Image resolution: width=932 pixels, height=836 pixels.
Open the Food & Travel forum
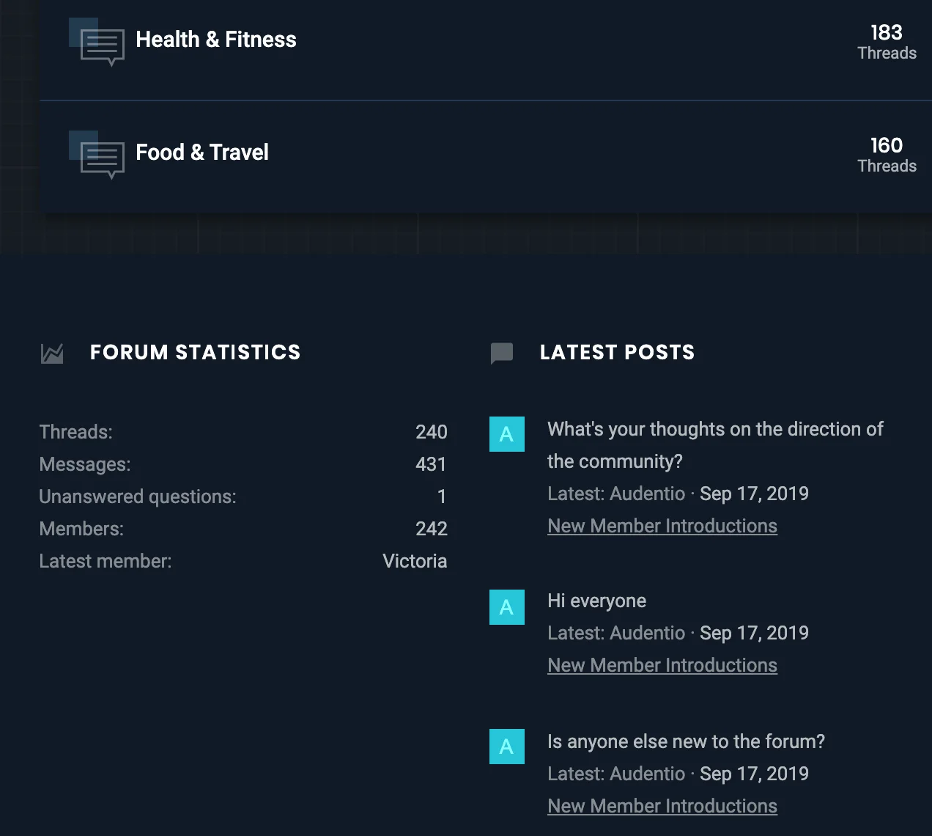point(202,153)
